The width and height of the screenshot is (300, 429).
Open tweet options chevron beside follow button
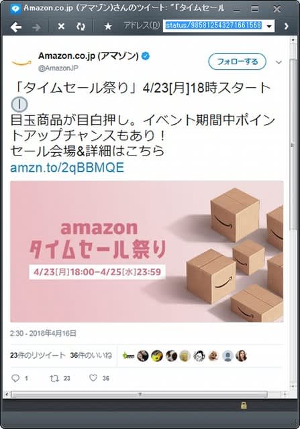coord(279,62)
